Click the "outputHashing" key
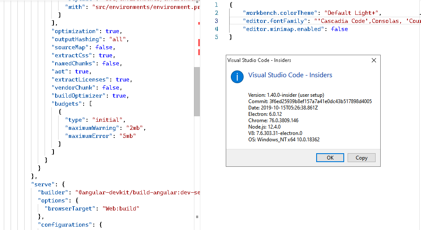This screenshot has width=421, height=230. pos(77,39)
